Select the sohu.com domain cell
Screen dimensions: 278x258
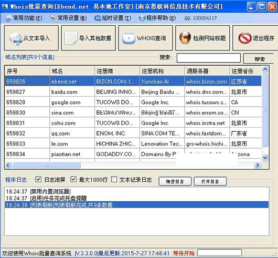pos(72,123)
